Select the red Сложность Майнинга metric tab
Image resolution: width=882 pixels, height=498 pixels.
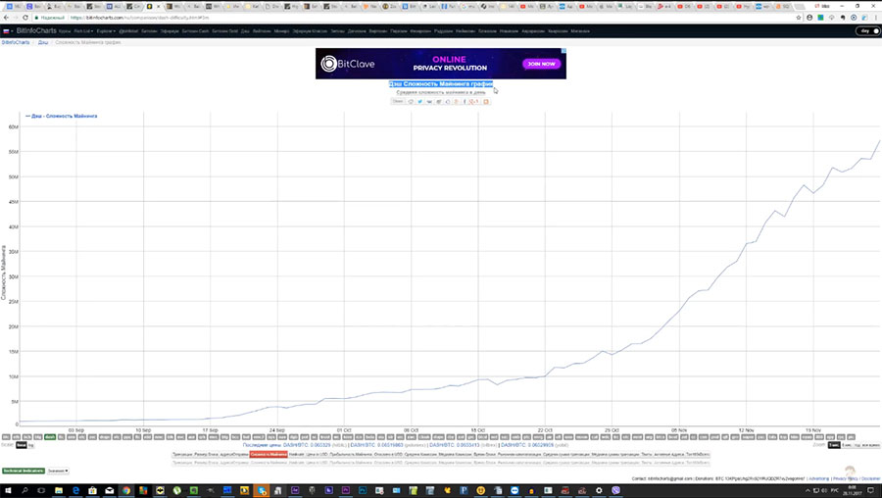tap(269, 454)
